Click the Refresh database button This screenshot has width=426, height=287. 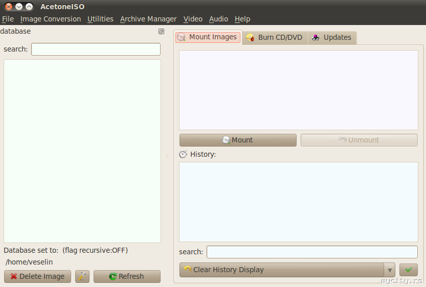pos(127,276)
